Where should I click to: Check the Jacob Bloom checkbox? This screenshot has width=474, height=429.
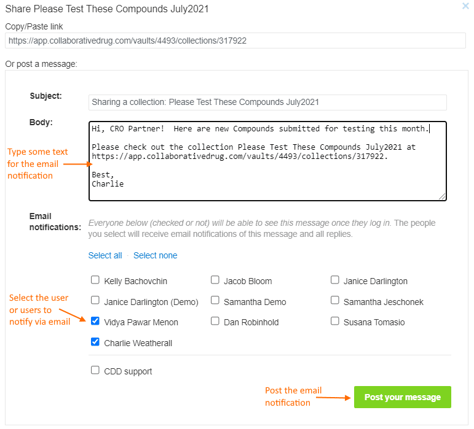[x=215, y=280]
